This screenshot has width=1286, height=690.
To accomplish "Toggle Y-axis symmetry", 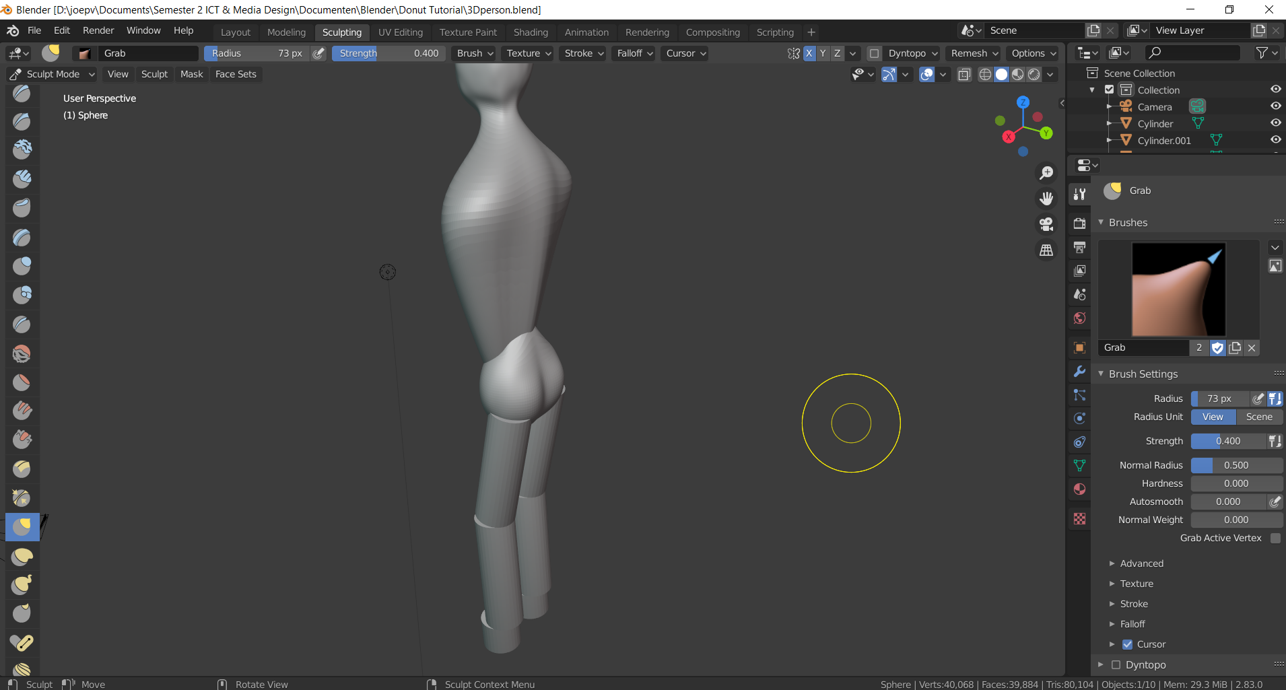I will coord(823,53).
